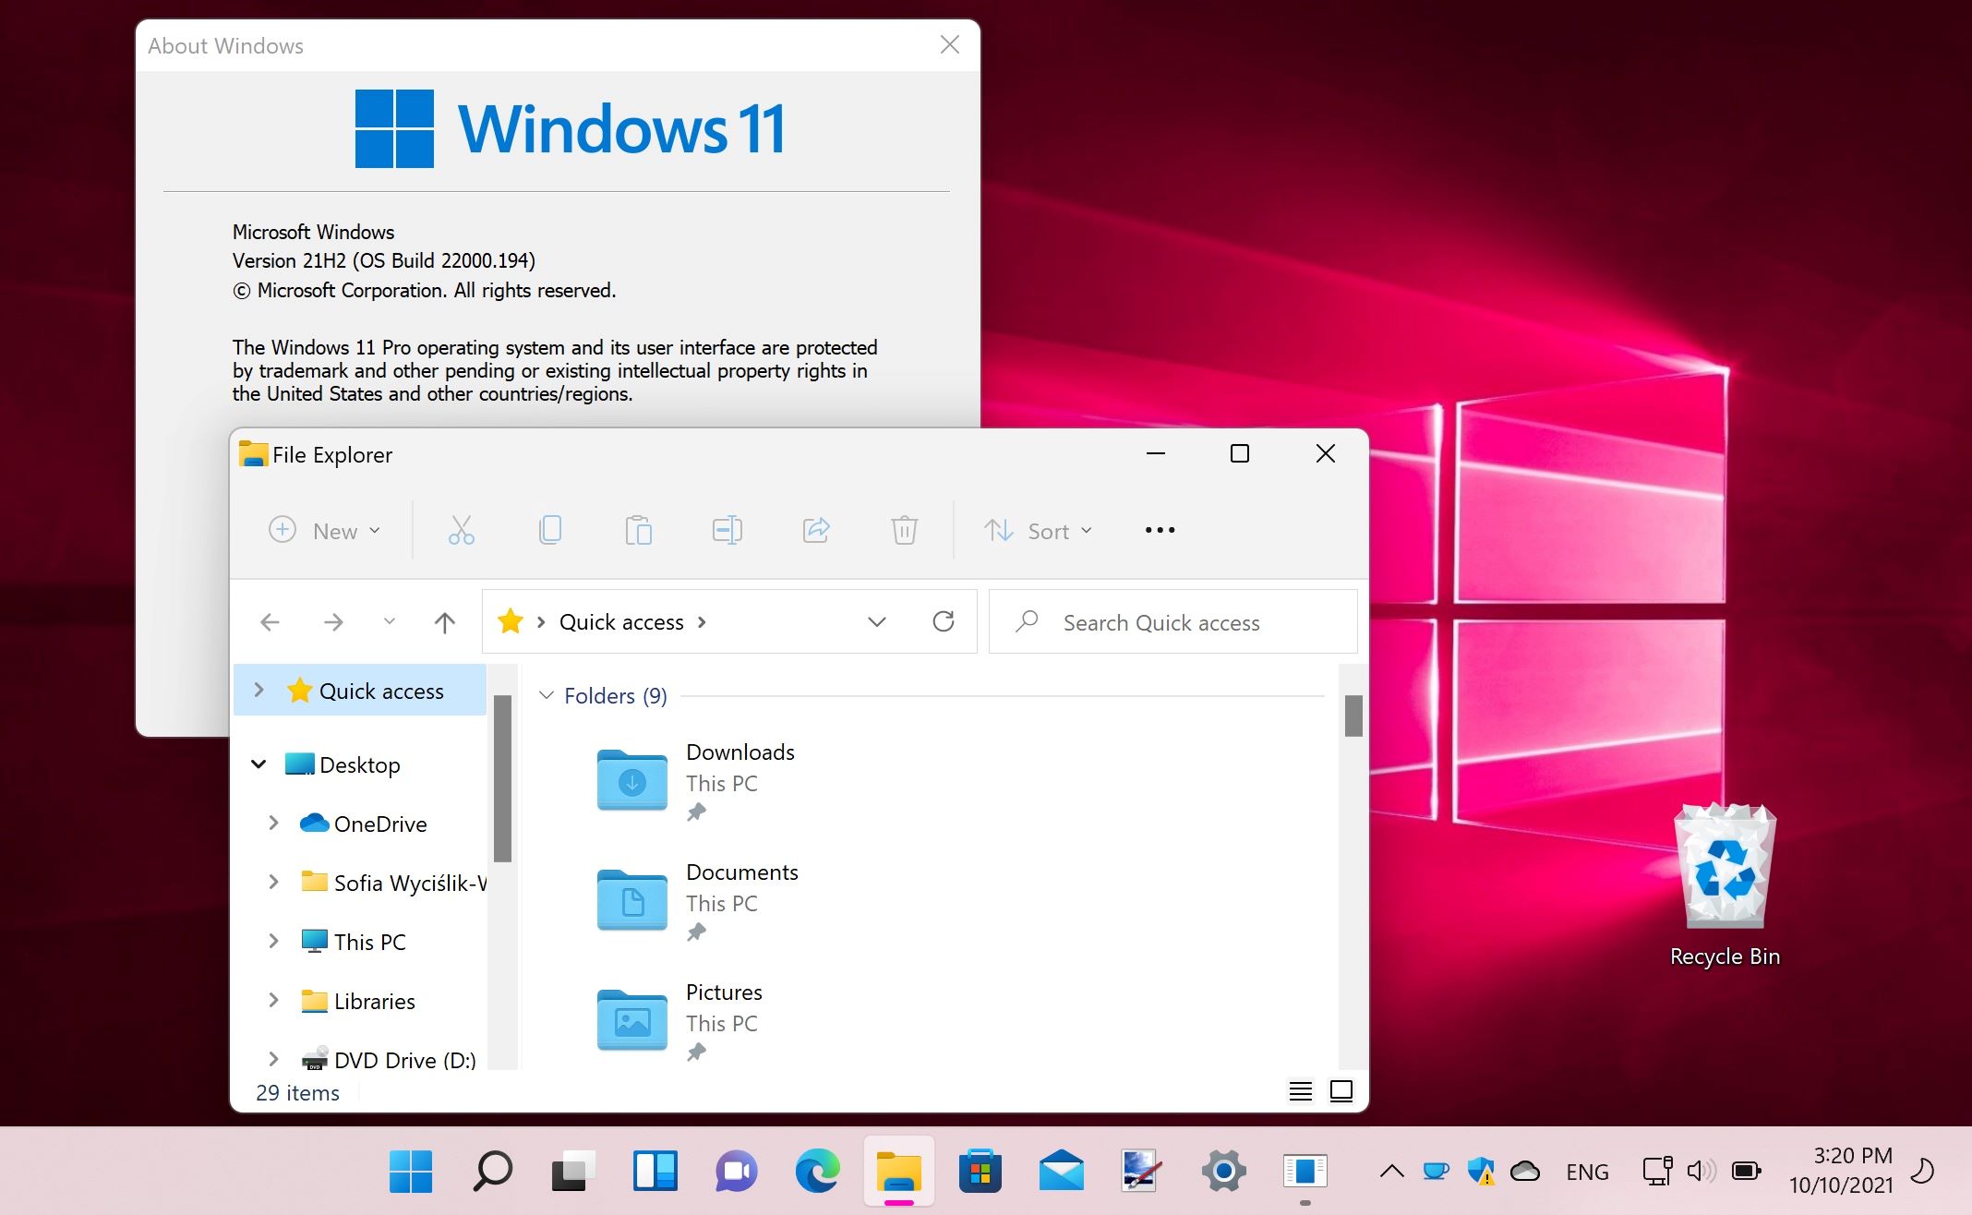Click the Cut scissors icon in toolbar

[461, 530]
